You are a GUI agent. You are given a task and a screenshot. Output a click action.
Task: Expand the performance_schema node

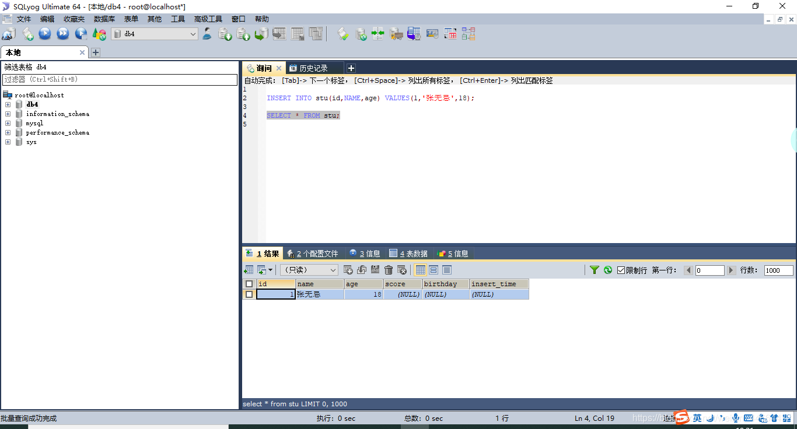[8, 132]
